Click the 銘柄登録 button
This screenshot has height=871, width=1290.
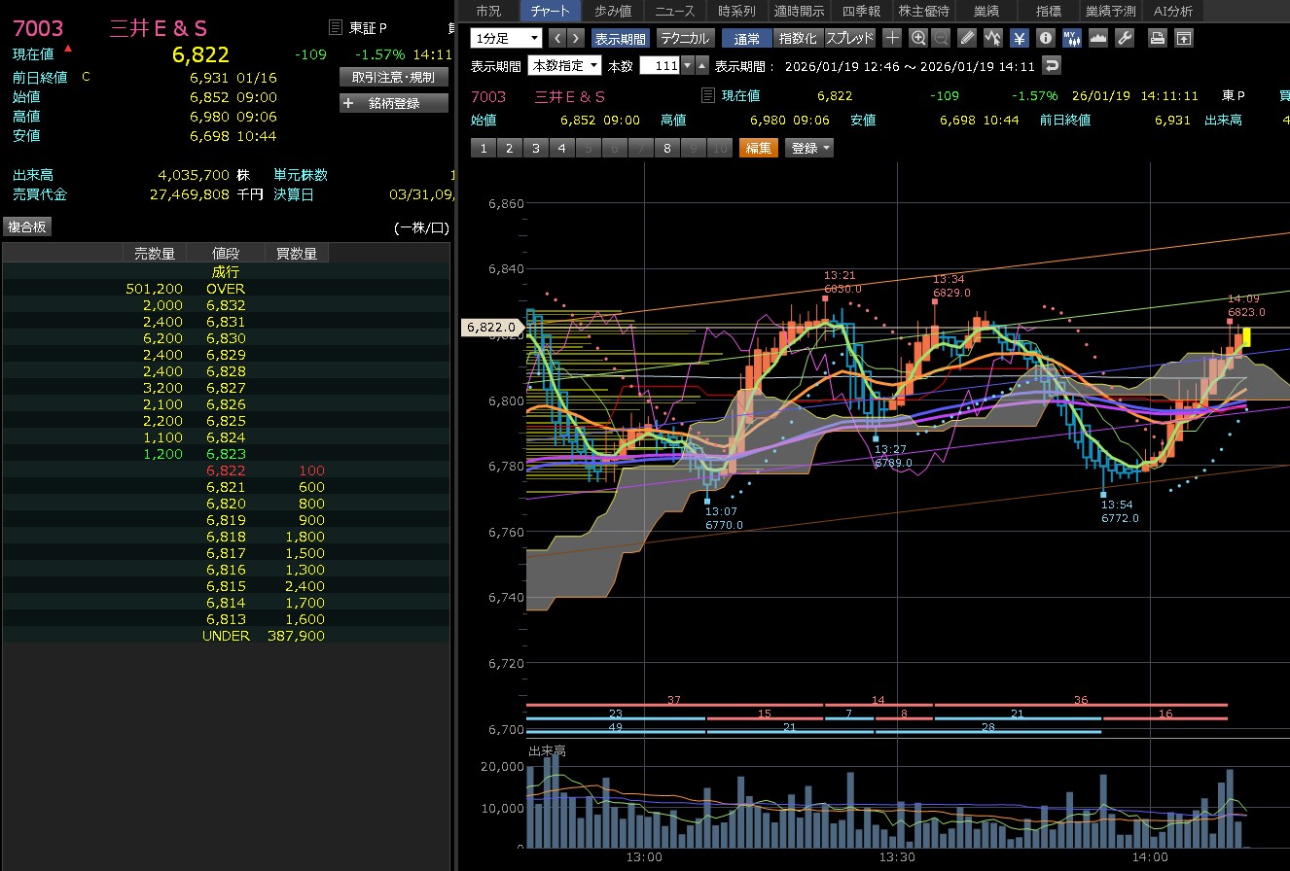(393, 102)
